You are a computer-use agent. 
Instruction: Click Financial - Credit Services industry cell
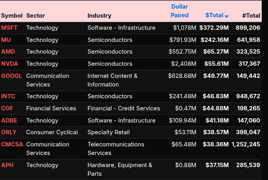tap(124, 108)
